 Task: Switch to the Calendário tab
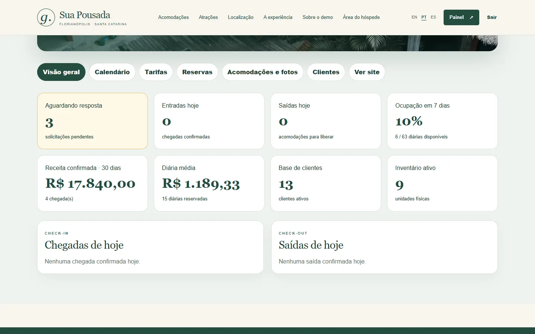click(x=112, y=72)
